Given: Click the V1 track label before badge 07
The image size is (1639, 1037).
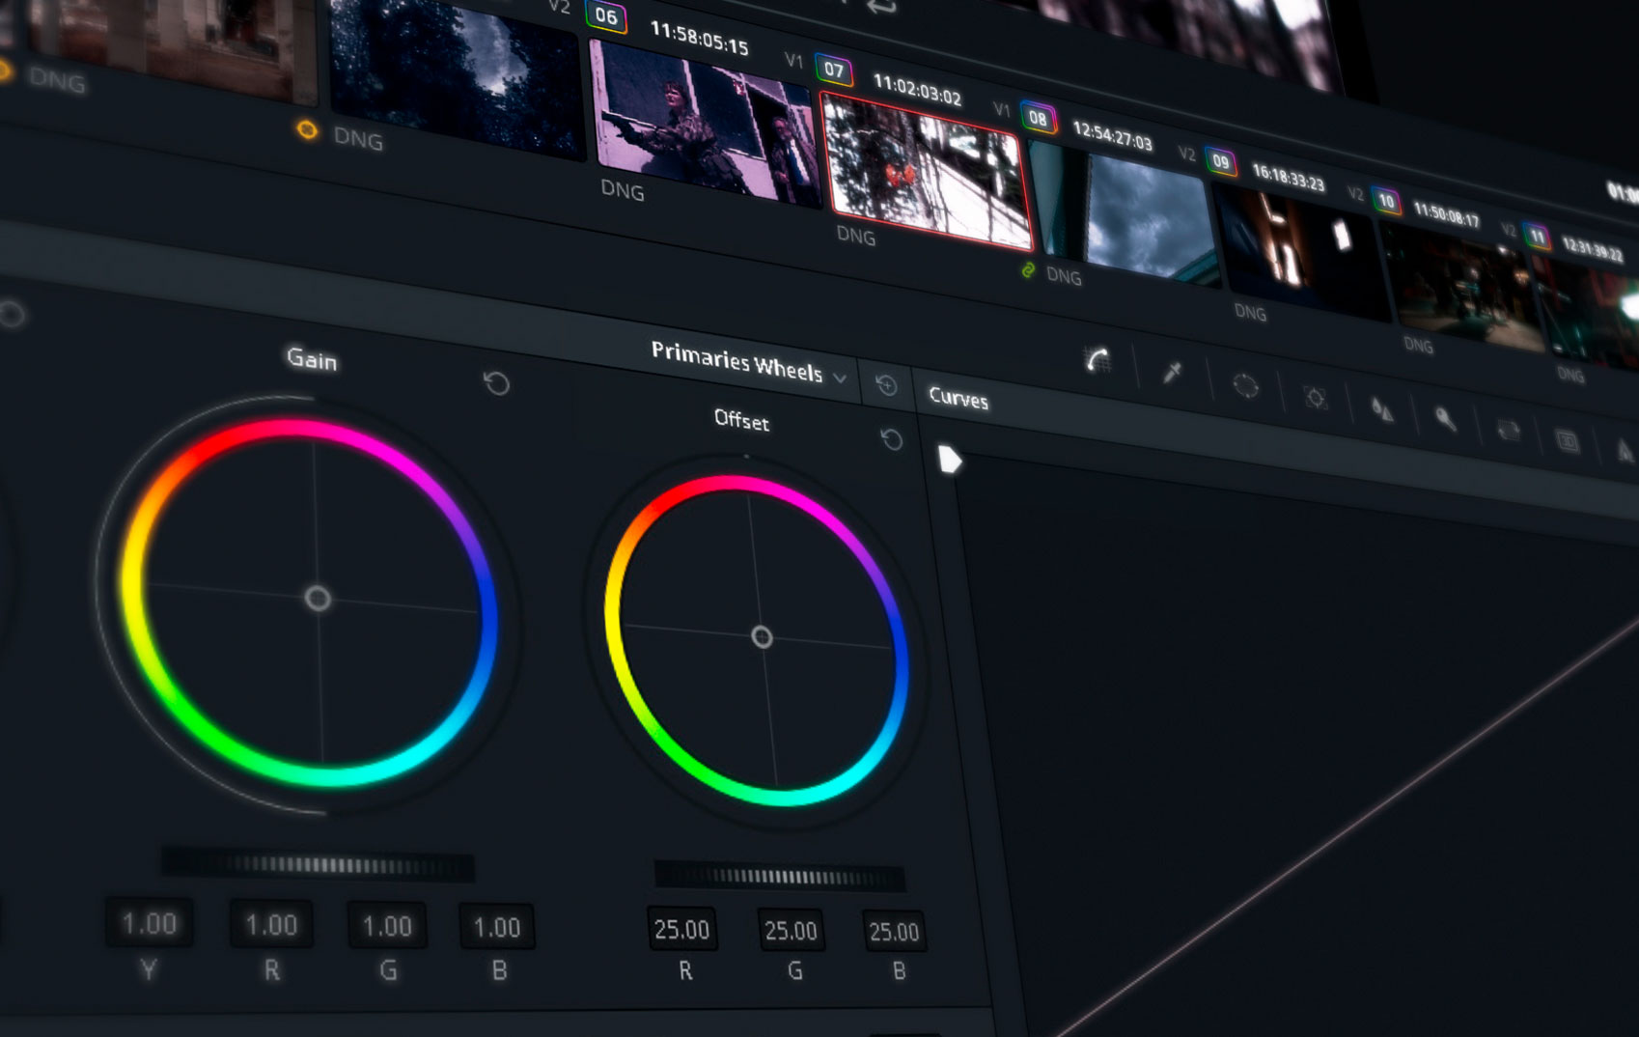Looking at the screenshot, I should (x=793, y=60).
